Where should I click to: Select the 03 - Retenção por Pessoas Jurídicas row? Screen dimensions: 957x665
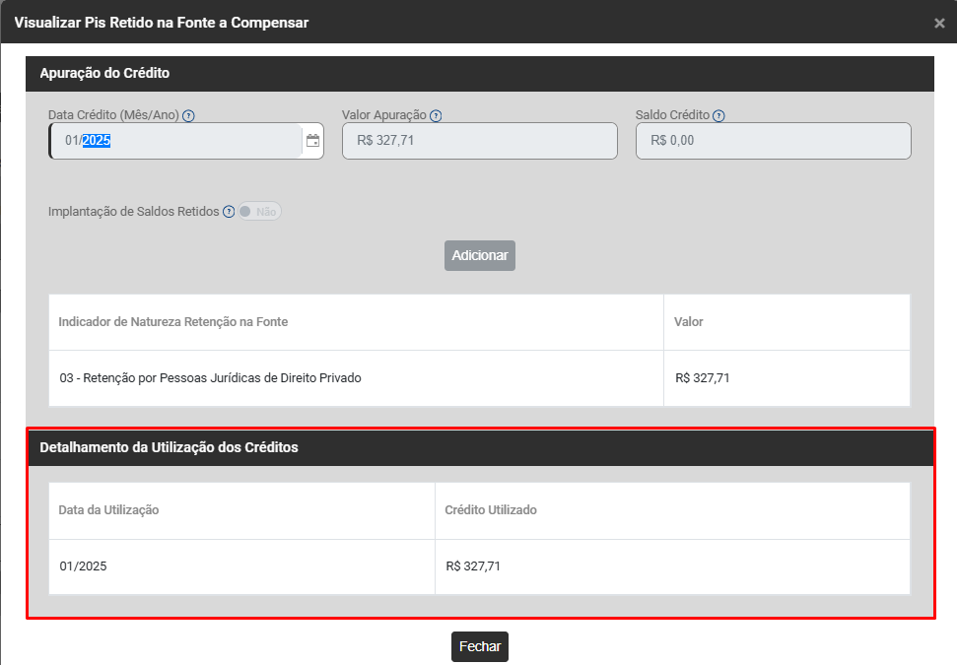tap(210, 377)
